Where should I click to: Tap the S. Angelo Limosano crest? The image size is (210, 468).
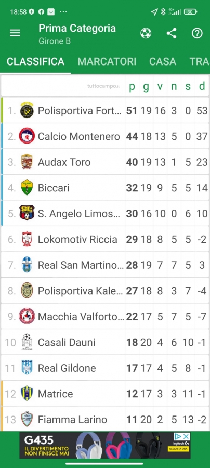[27, 213]
